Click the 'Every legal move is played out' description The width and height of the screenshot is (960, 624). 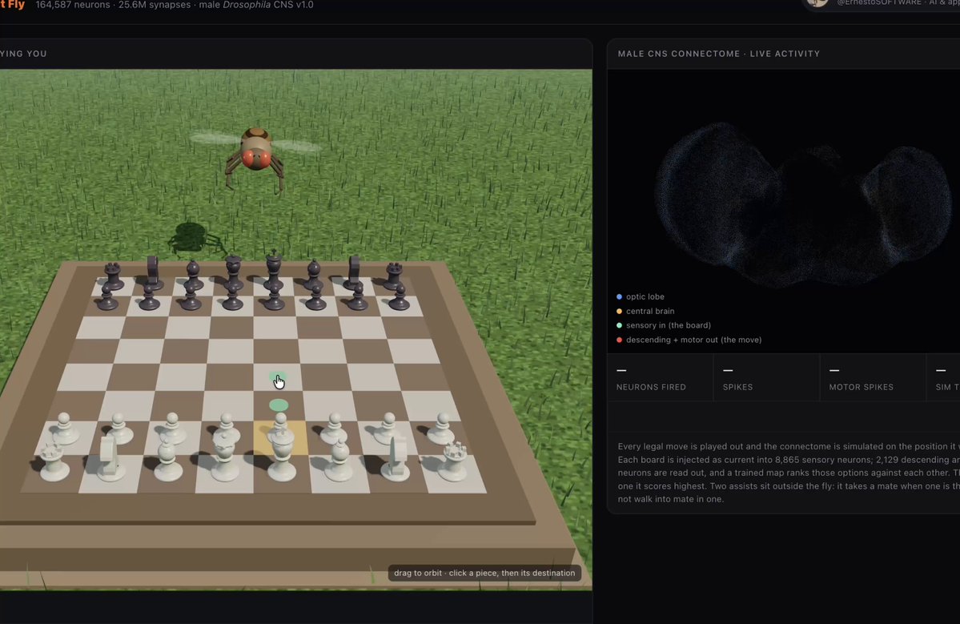789,473
